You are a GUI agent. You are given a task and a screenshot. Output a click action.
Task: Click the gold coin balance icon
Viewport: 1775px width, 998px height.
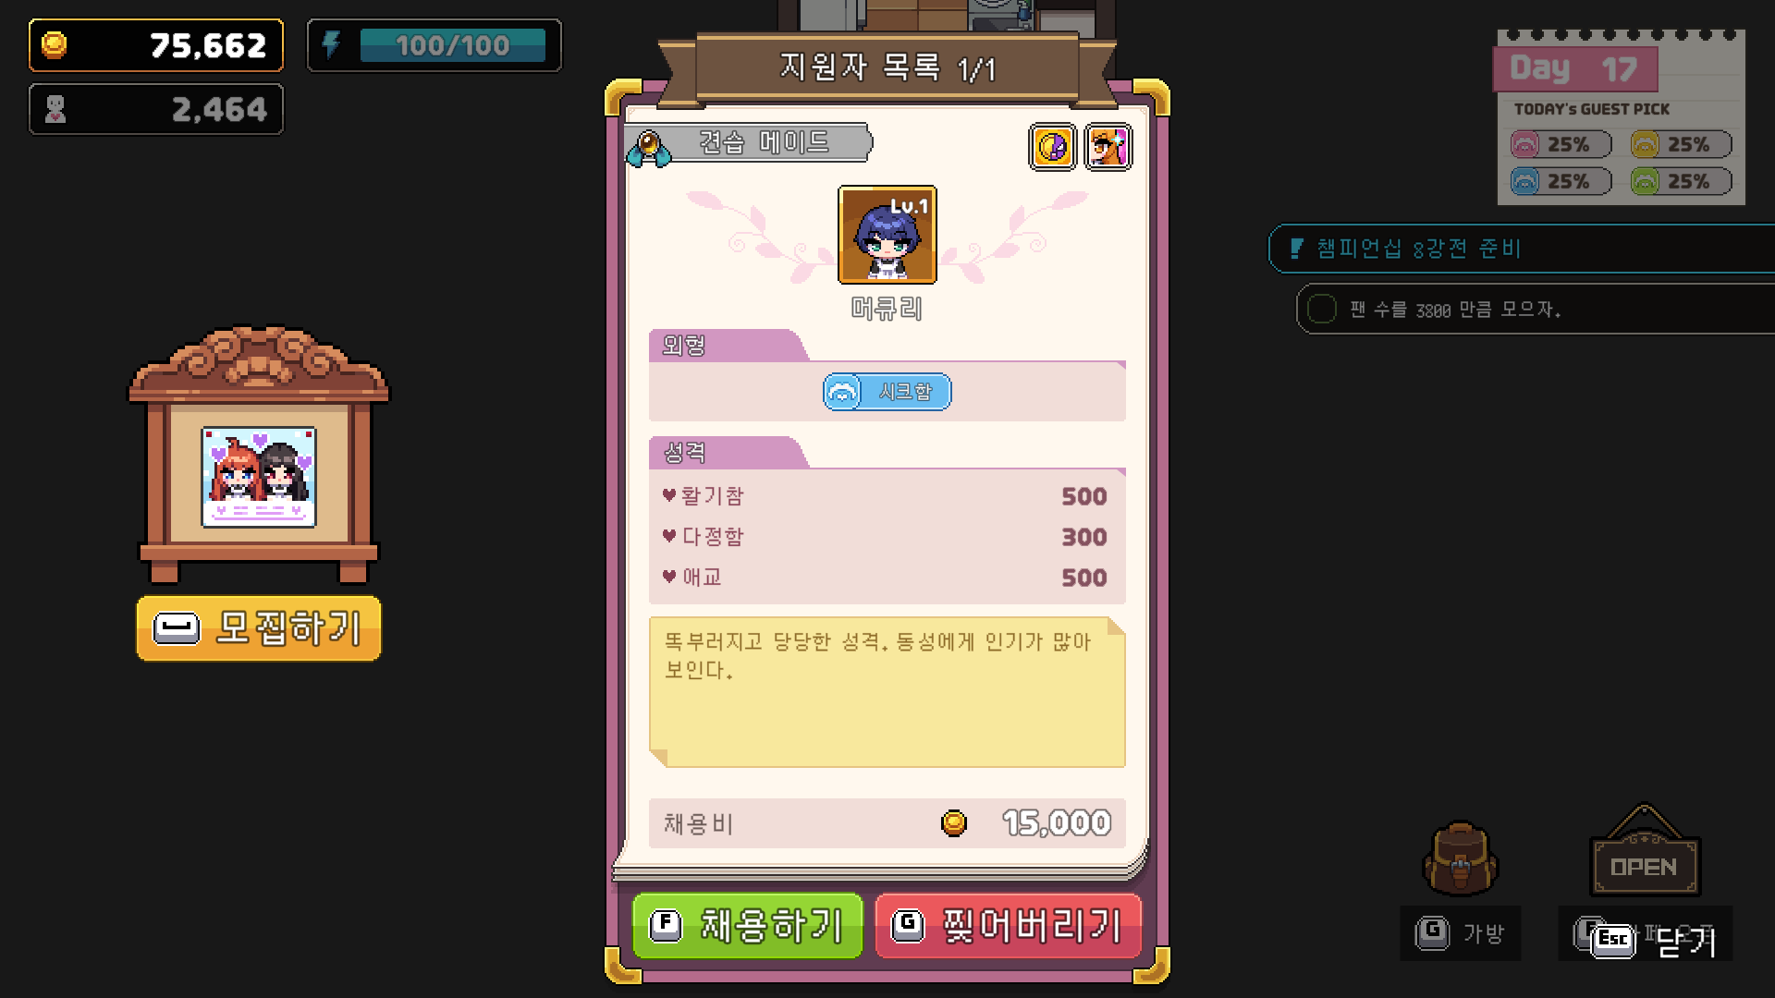pyautogui.click(x=55, y=44)
